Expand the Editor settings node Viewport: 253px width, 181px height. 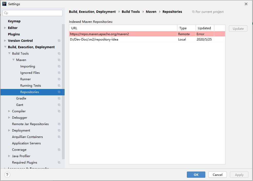coord(5,28)
